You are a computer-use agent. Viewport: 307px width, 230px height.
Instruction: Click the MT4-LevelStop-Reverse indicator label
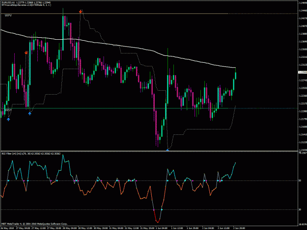tap(26, 5)
